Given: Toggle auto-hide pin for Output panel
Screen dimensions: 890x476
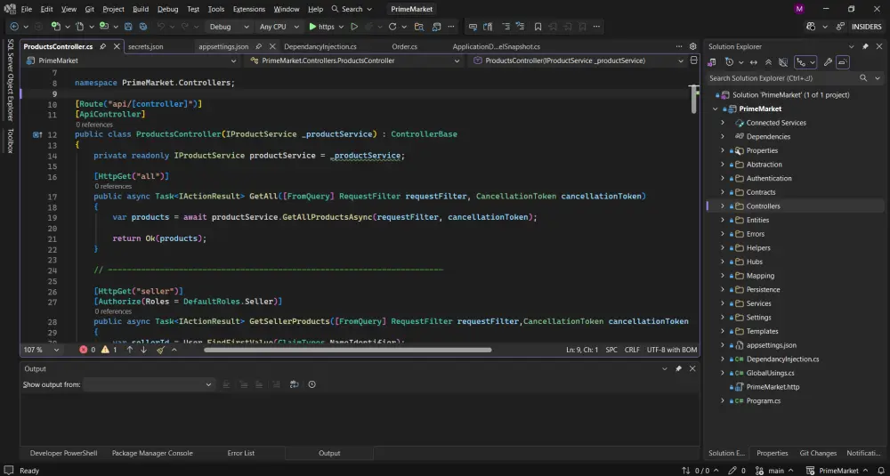Looking at the screenshot, I should click(x=678, y=368).
